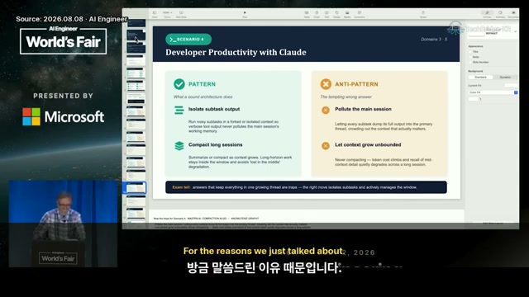Click the fill color swatch below Color Fill

pyautogui.click(x=473, y=99)
